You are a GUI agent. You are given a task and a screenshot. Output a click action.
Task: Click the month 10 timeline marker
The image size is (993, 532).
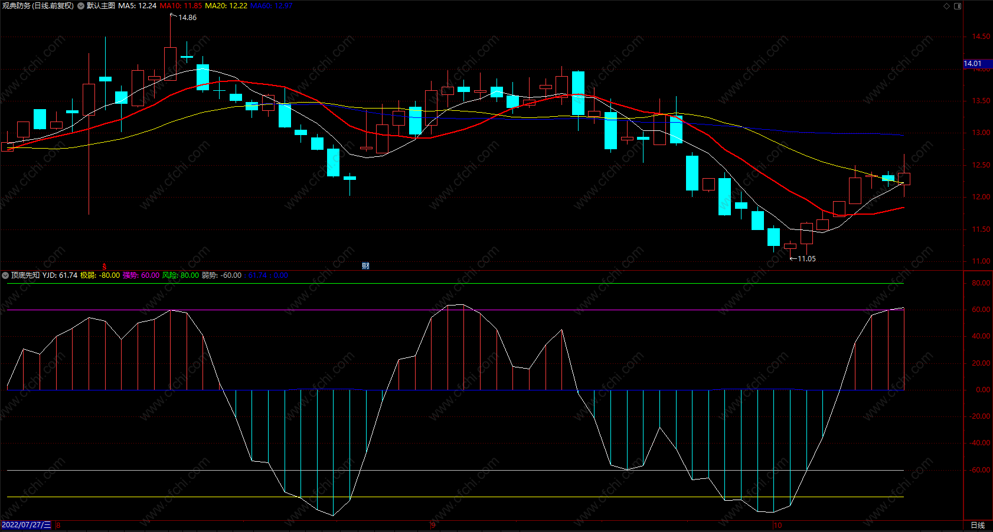point(778,525)
